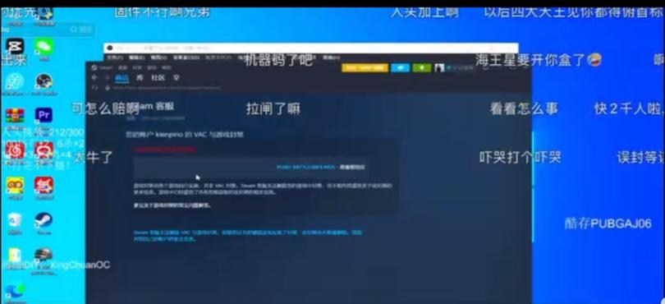
Task: Click the bold FAQ link about game bans
Action: (x=172, y=205)
